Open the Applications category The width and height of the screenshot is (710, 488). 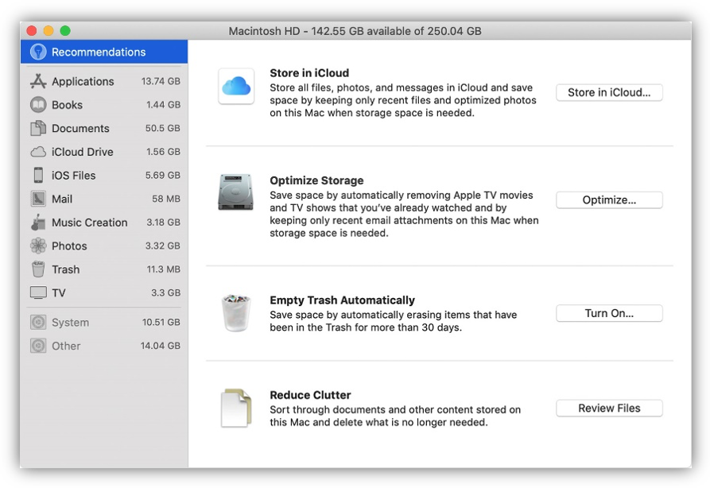coord(104,81)
